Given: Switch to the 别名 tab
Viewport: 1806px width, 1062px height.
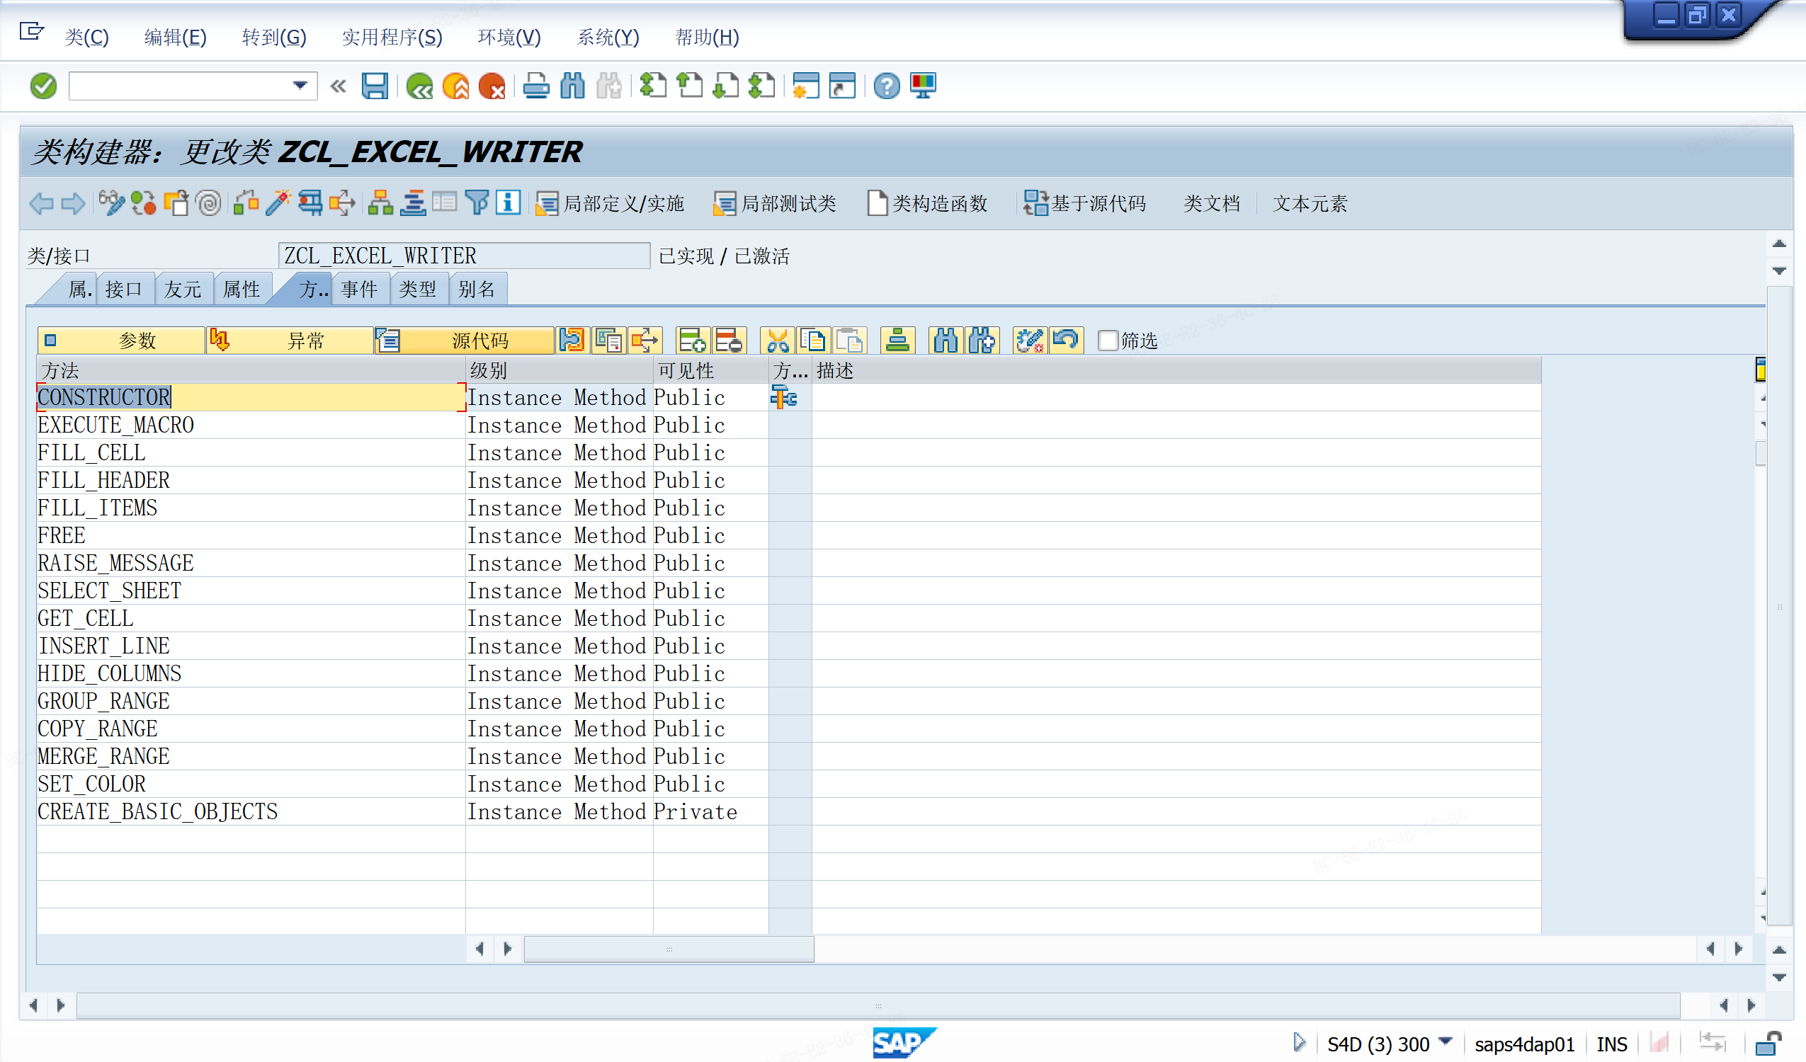Looking at the screenshot, I should [x=477, y=290].
